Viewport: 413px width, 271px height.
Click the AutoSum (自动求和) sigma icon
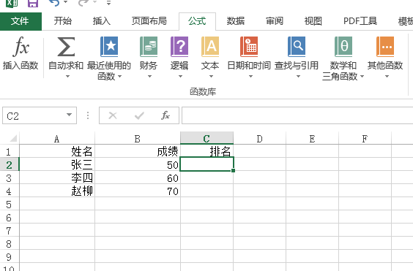(x=66, y=47)
